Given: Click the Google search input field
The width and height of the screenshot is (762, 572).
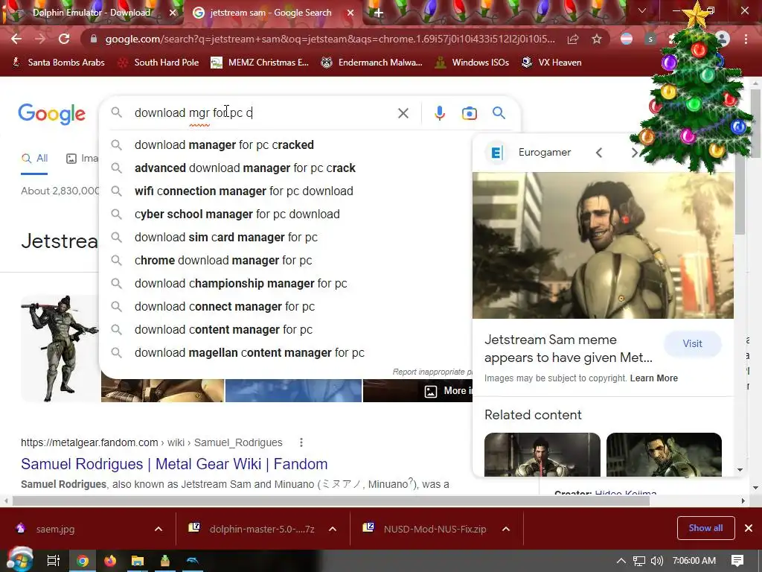Looking at the screenshot, I should (263, 113).
